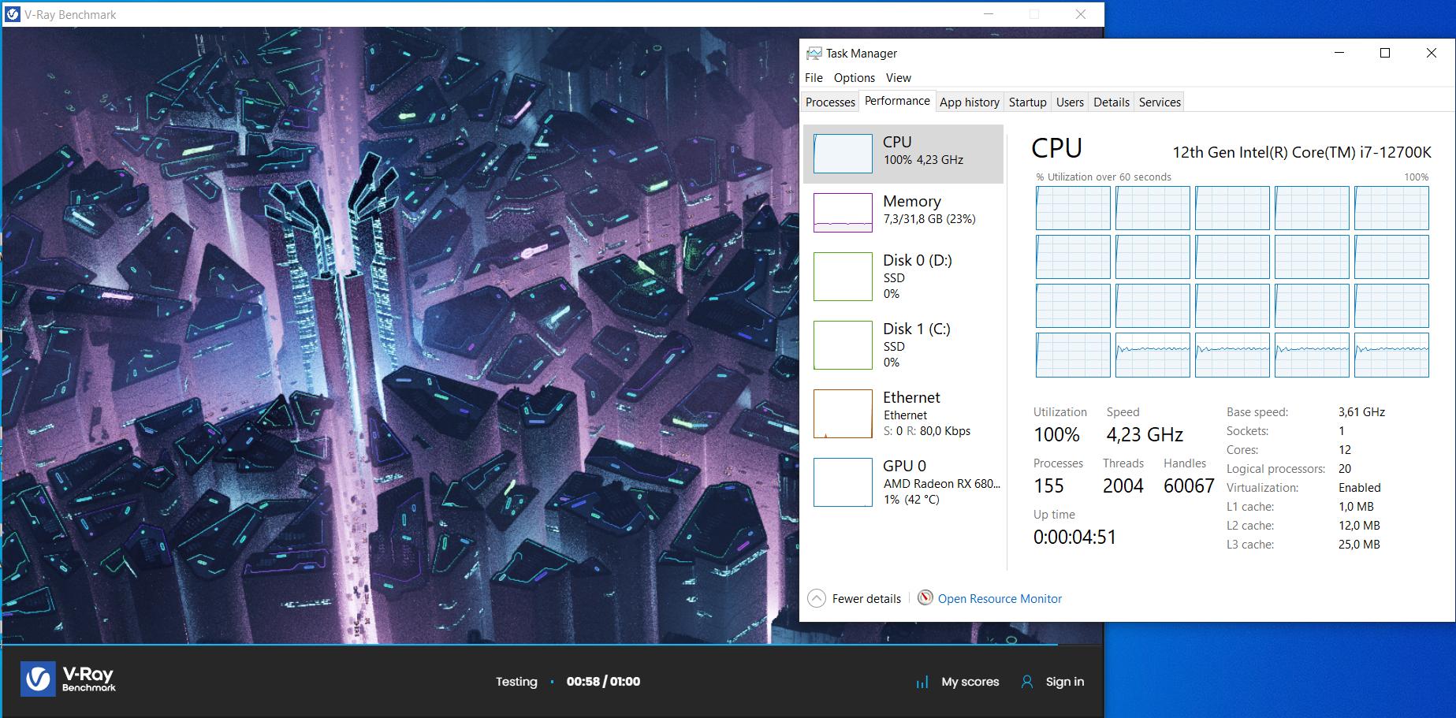Image resolution: width=1456 pixels, height=718 pixels.
Task: Click the Task Manager title bar icon
Action: click(814, 53)
